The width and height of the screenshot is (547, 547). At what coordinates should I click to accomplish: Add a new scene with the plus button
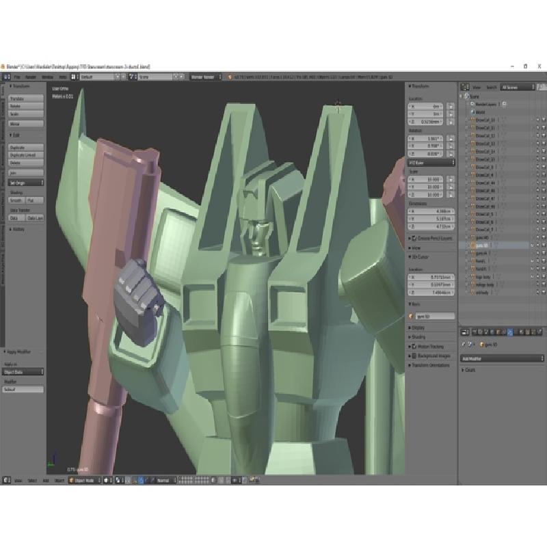176,77
